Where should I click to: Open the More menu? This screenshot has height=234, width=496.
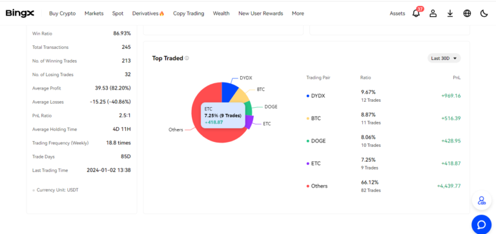tap(298, 14)
